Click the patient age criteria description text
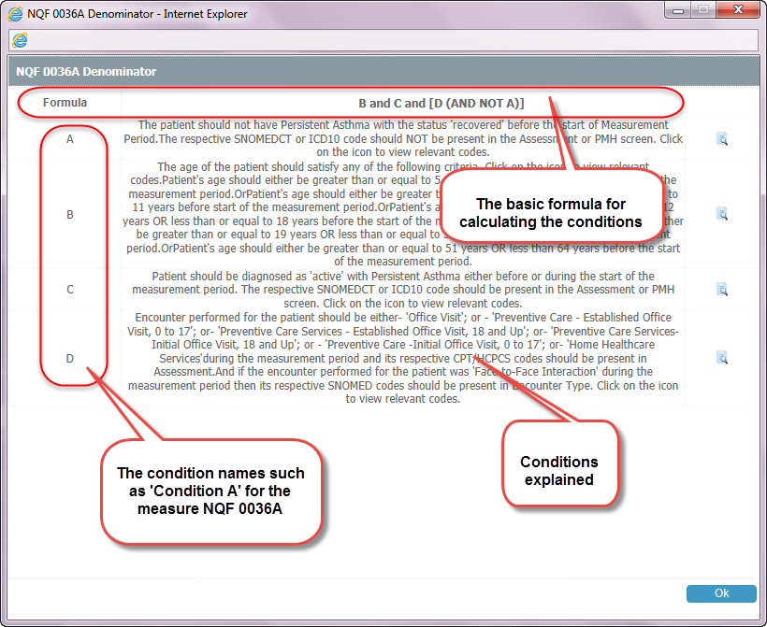 point(403,214)
